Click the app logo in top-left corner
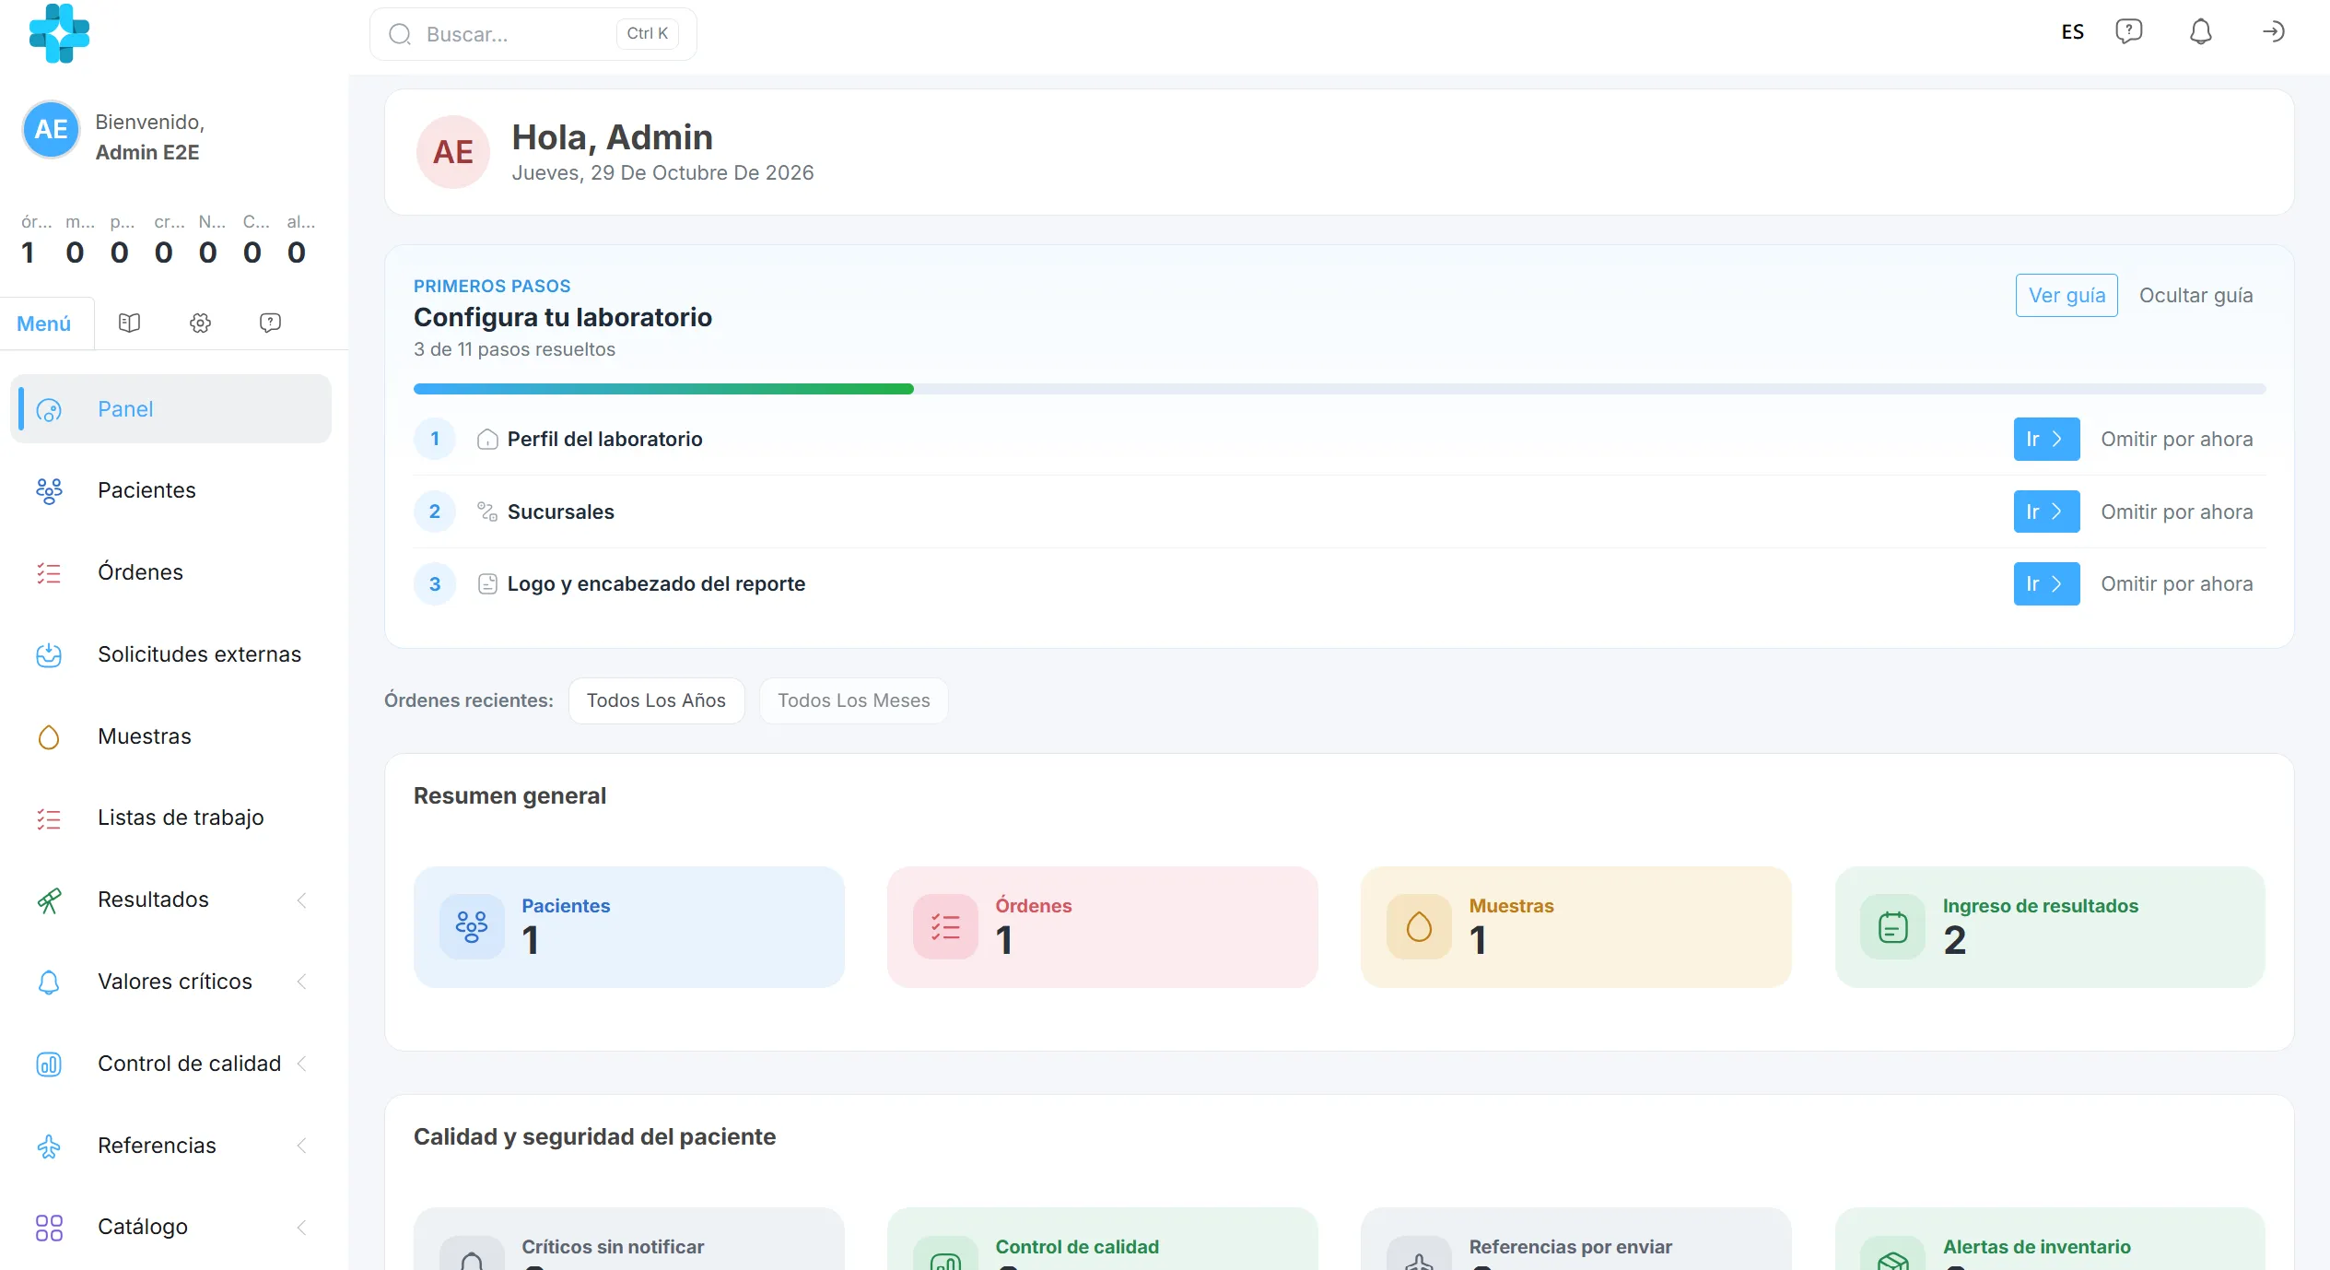 point(59,33)
